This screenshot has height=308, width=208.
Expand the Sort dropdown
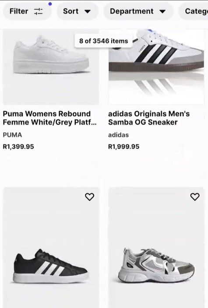pyautogui.click(x=78, y=11)
